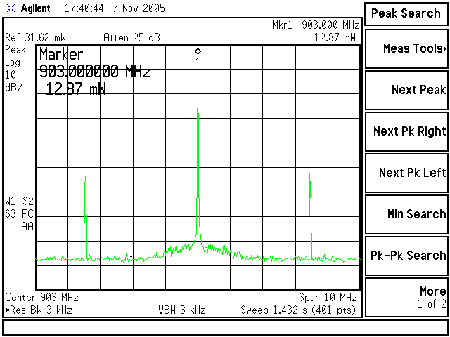This screenshot has height=337, width=450.
Task: Select the Ref 31.62 mW label
Action: click(35, 37)
